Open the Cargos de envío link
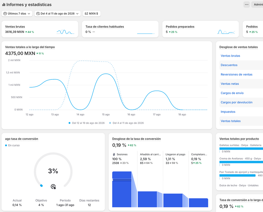This screenshot has width=263, height=212. pos(232,93)
